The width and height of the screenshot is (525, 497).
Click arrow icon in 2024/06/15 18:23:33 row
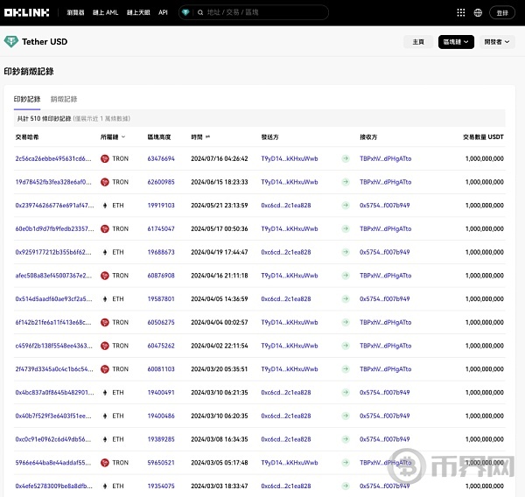(x=346, y=182)
